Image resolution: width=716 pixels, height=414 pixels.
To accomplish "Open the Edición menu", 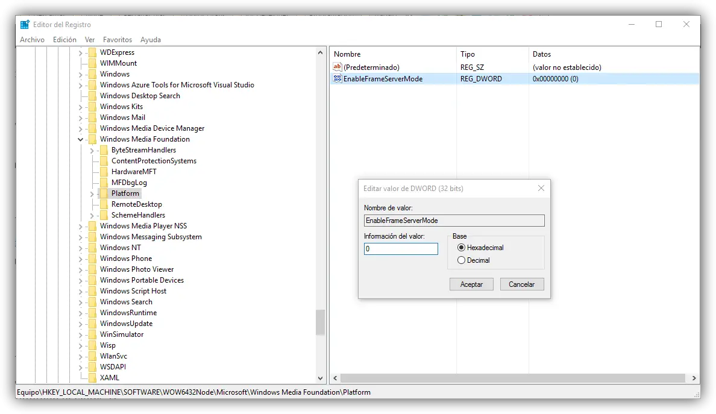I will coord(64,40).
